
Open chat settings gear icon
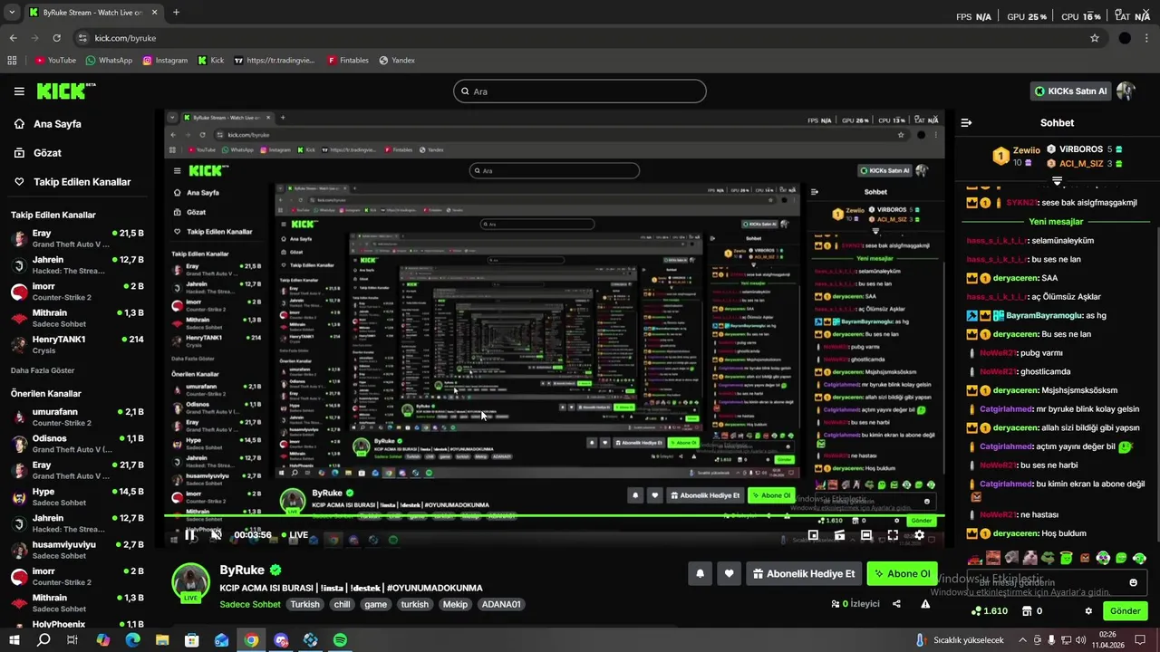1088,611
